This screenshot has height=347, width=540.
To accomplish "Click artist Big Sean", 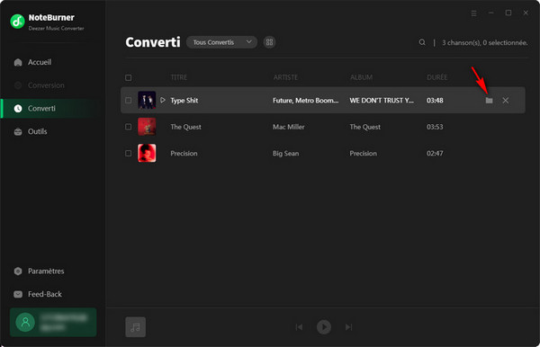I will click(286, 154).
